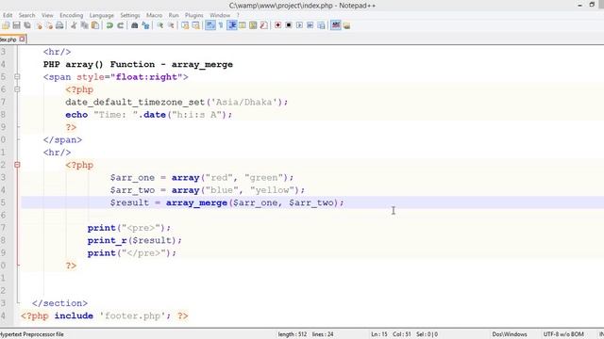Play back the recorded macro icon

[299, 25]
